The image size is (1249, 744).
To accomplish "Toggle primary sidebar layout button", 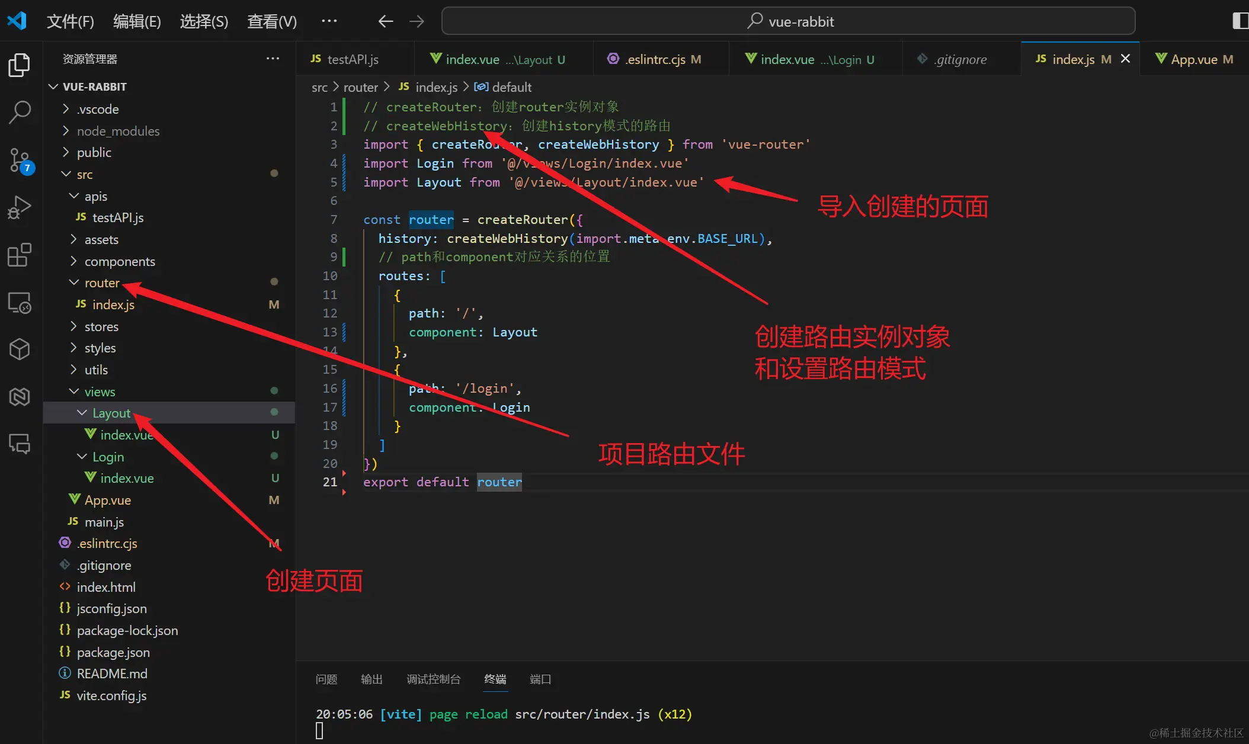I will pos(1239,21).
